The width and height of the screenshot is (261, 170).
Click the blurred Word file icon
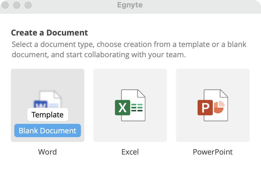[x=48, y=99]
